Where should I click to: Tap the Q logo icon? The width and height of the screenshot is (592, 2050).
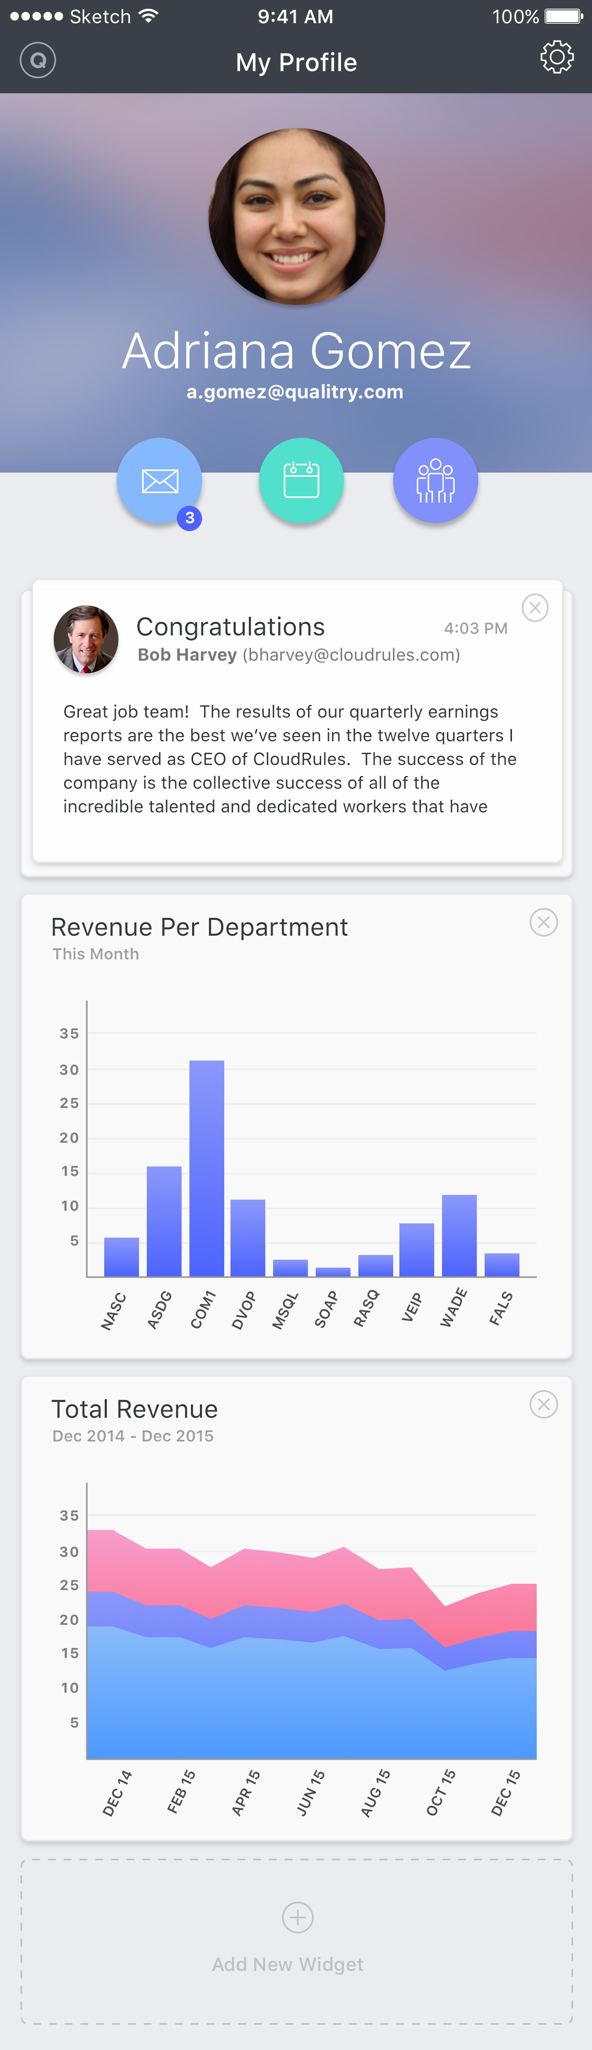point(37,60)
